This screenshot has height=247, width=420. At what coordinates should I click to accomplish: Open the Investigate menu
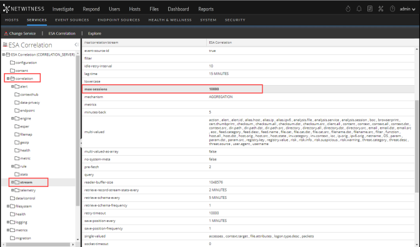tap(63, 9)
